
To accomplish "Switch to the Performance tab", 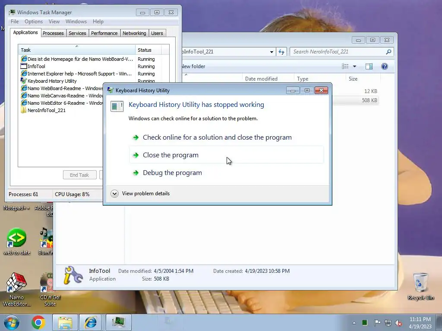I will pos(104,33).
